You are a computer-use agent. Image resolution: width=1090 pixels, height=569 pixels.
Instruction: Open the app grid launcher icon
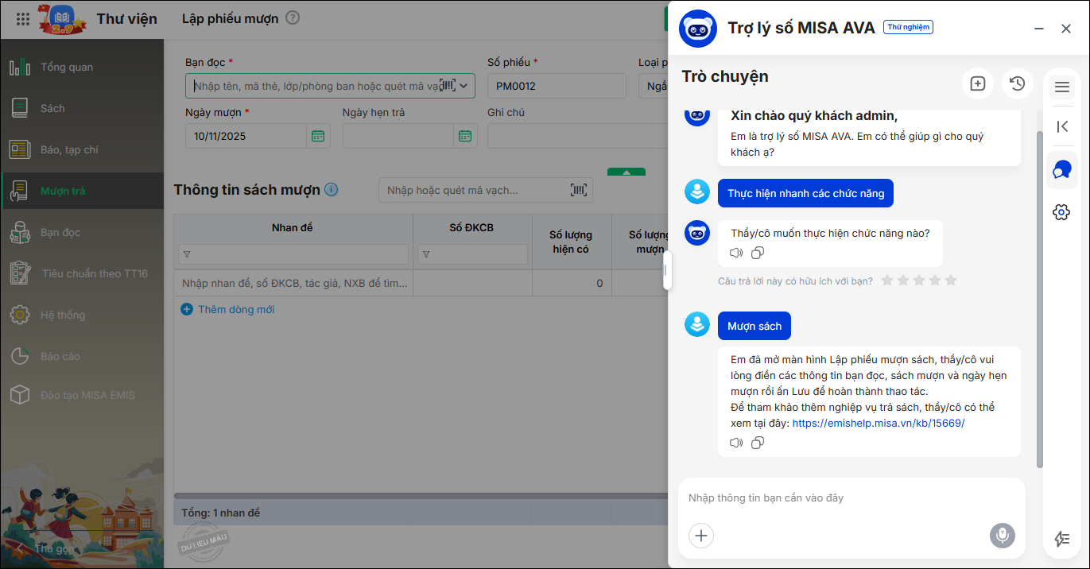tap(23, 18)
